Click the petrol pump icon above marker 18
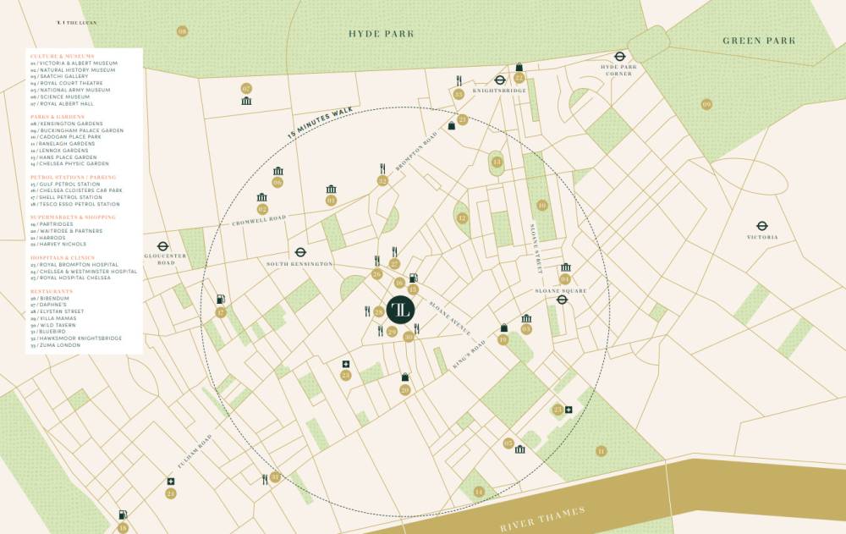The image size is (846, 534). (x=123, y=515)
